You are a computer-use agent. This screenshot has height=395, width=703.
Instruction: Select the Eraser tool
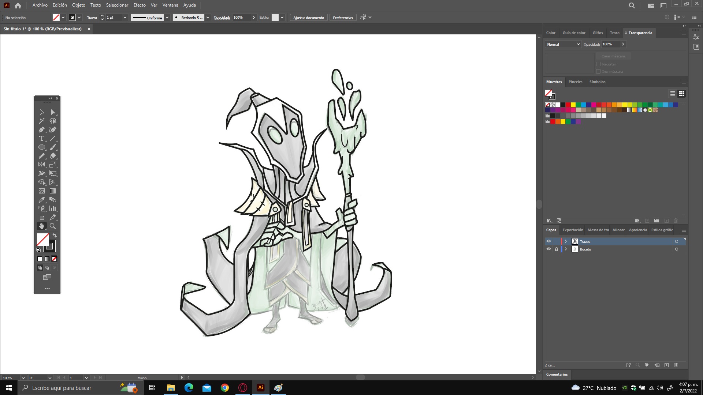(53, 156)
